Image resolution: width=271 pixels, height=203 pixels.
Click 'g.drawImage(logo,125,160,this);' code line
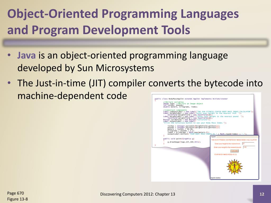184,142
